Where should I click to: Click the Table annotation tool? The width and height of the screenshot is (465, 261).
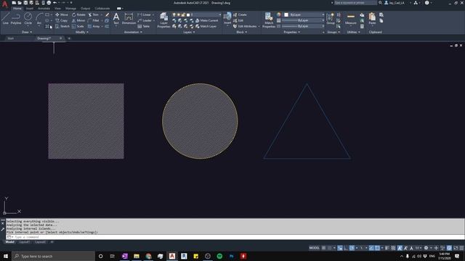(144, 26)
